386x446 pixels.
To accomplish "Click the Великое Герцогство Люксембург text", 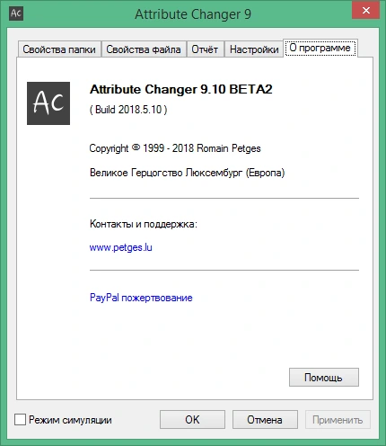I will point(188,173).
